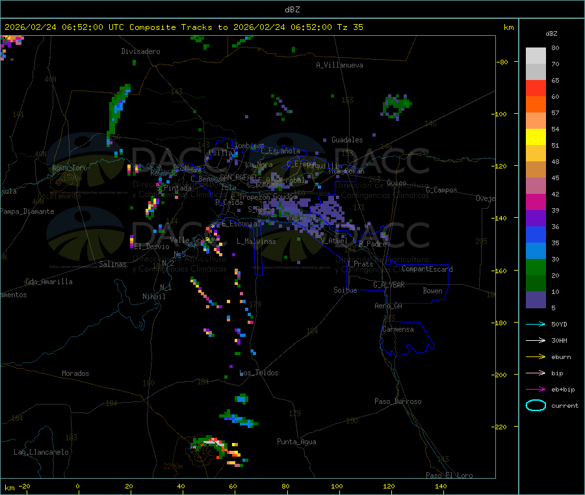Click the 30HM white arrow legend icon
585x495 pixels.
tap(536, 340)
